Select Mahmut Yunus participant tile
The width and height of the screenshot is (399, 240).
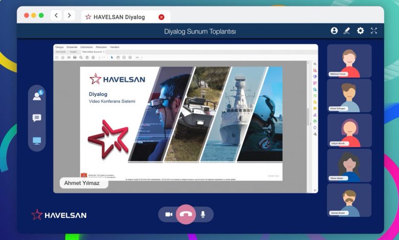pos(349,61)
